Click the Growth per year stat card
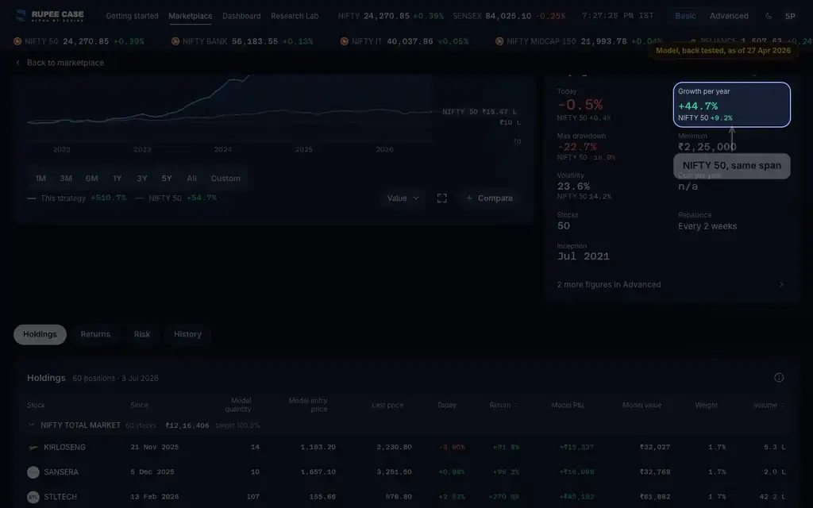813x508 pixels. 731,105
